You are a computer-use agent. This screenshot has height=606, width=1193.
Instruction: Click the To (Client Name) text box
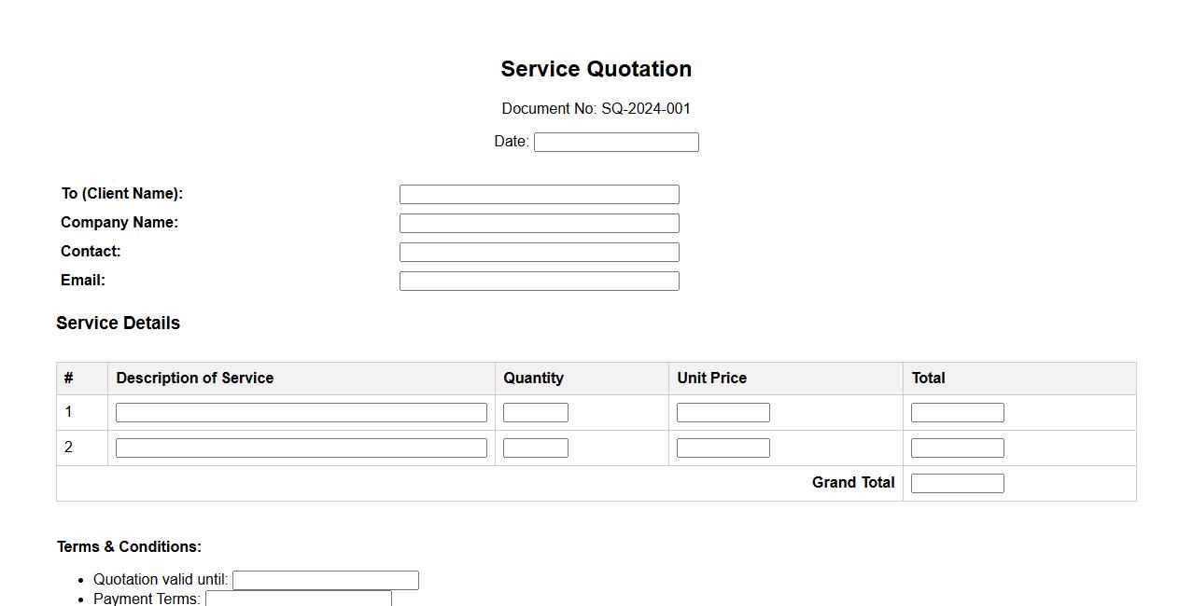[x=539, y=194]
